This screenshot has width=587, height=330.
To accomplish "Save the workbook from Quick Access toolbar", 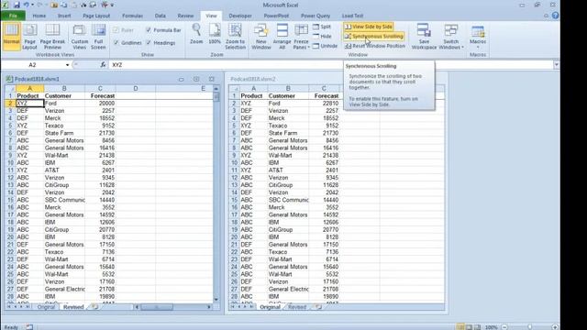I will coord(17,5).
